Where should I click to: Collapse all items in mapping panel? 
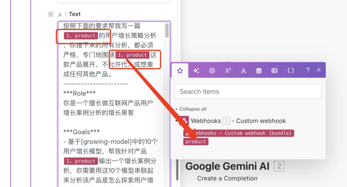coord(192,109)
